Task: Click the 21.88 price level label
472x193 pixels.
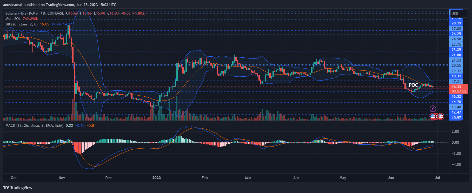Action: point(456,55)
